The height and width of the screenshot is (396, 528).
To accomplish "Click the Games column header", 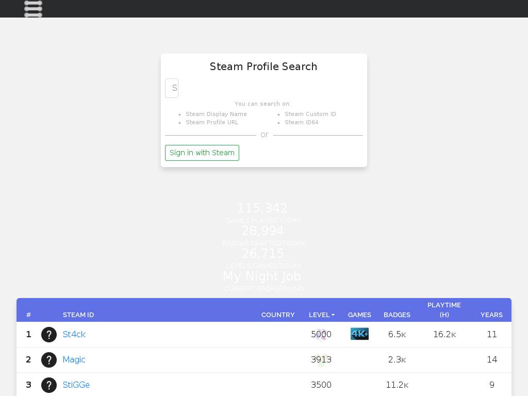I will click(359, 315).
